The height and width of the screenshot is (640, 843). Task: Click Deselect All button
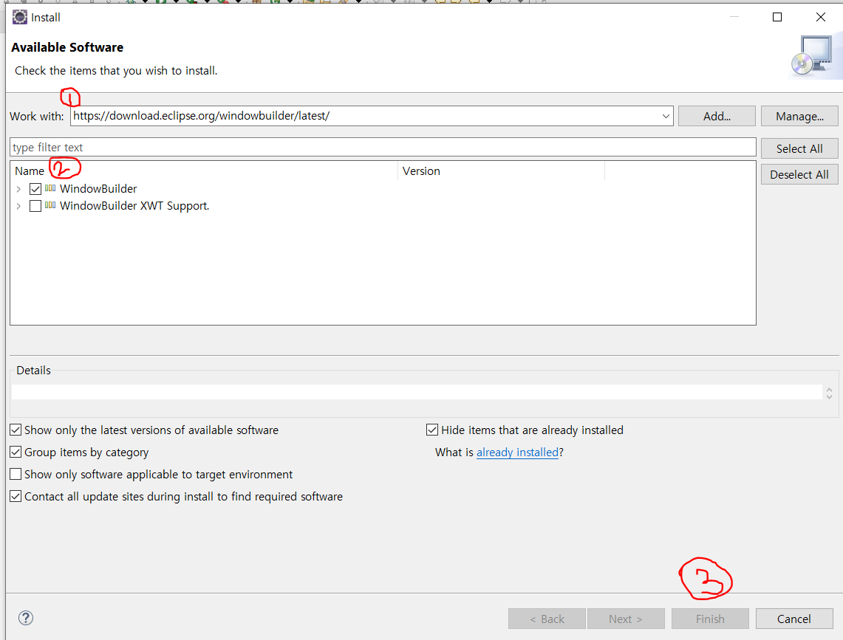pyautogui.click(x=799, y=174)
